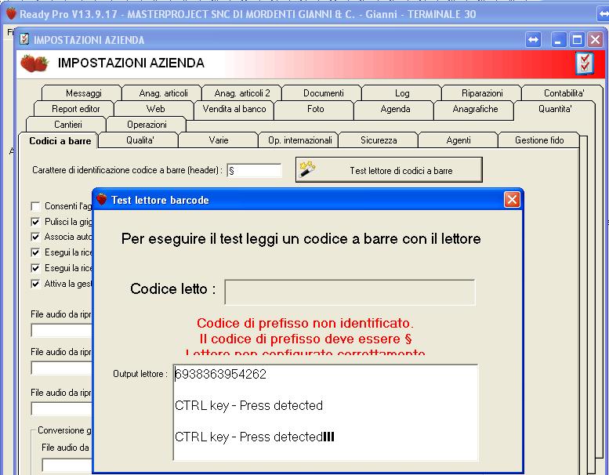Click the first 'CTRL key - Press detected' line

coord(248,405)
